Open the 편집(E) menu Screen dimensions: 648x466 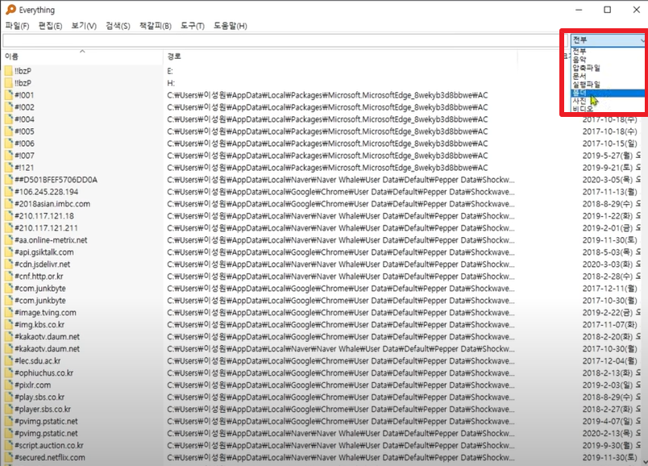coord(50,26)
